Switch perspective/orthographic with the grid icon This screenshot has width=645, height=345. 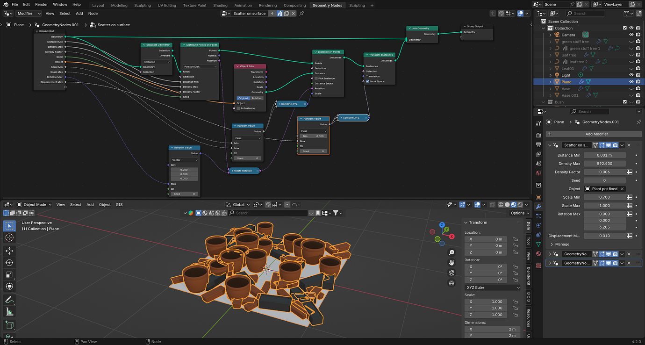coord(451,283)
